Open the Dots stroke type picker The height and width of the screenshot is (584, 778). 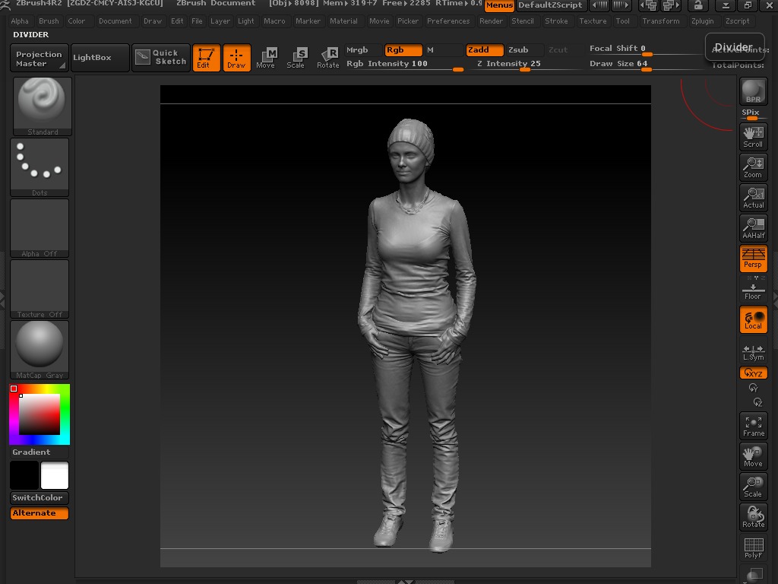[40, 167]
